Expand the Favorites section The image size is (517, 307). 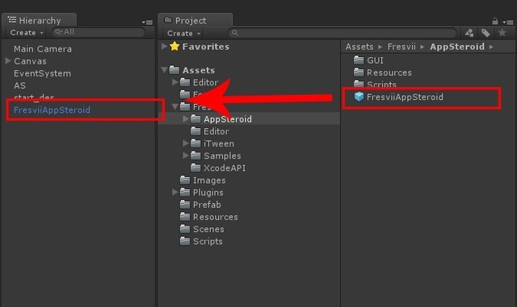pyautogui.click(x=164, y=47)
